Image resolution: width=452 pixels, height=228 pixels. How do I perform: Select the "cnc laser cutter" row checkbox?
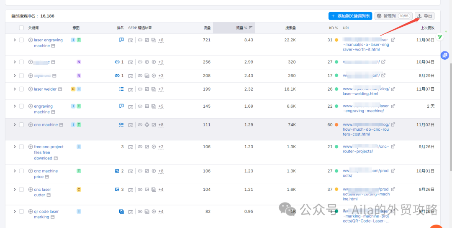pos(21,190)
